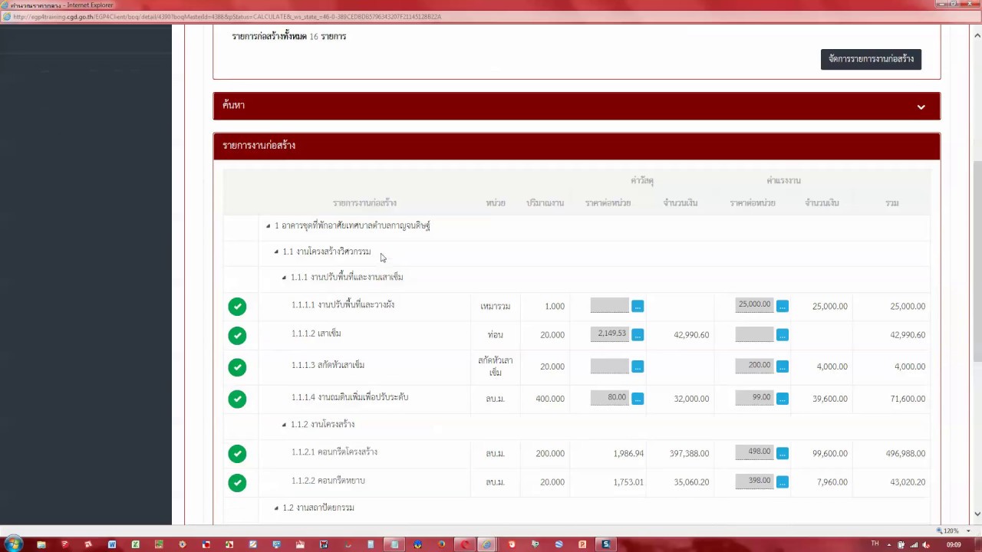
Task: Click empty labor price field for เสาเข็ม
Action: tap(754, 334)
